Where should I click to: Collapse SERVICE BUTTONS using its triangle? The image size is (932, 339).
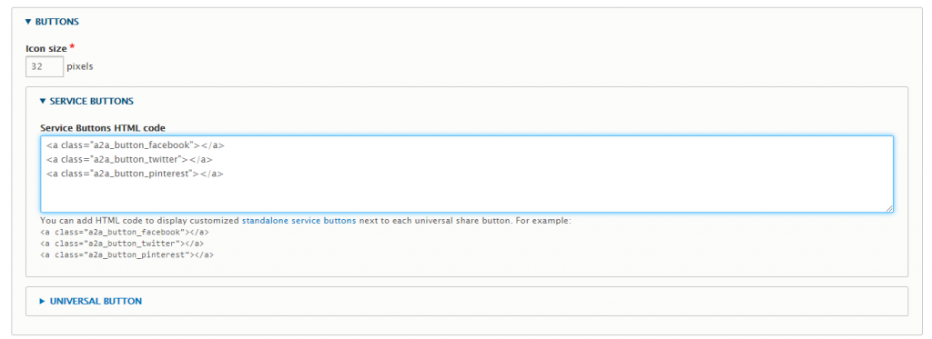[43, 101]
